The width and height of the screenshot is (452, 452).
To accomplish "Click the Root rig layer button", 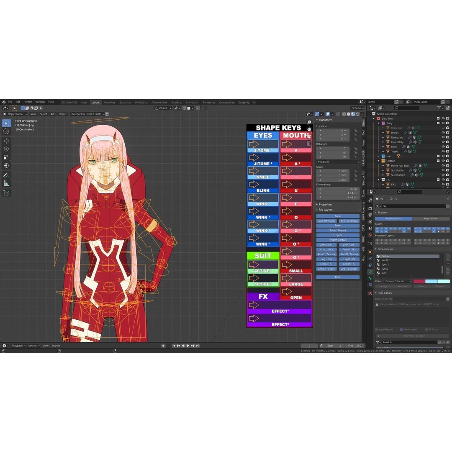I will click(338, 277).
